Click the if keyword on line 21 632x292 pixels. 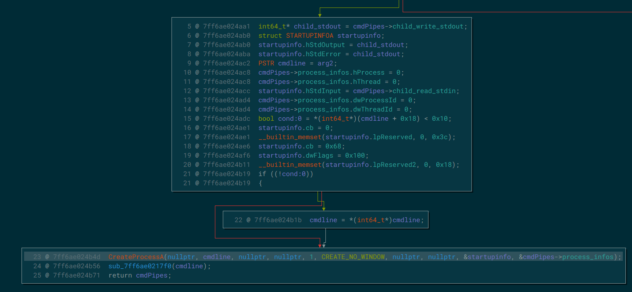(x=262, y=174)
